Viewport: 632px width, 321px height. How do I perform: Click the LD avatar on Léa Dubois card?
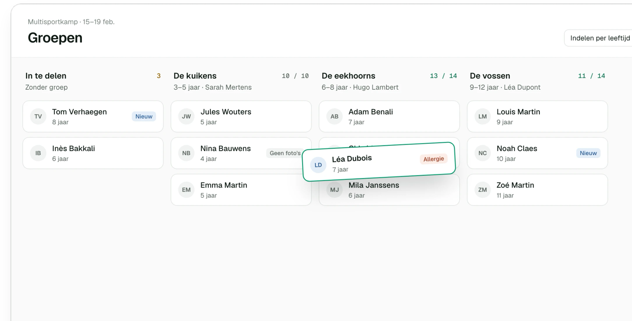tap(318, 165)
